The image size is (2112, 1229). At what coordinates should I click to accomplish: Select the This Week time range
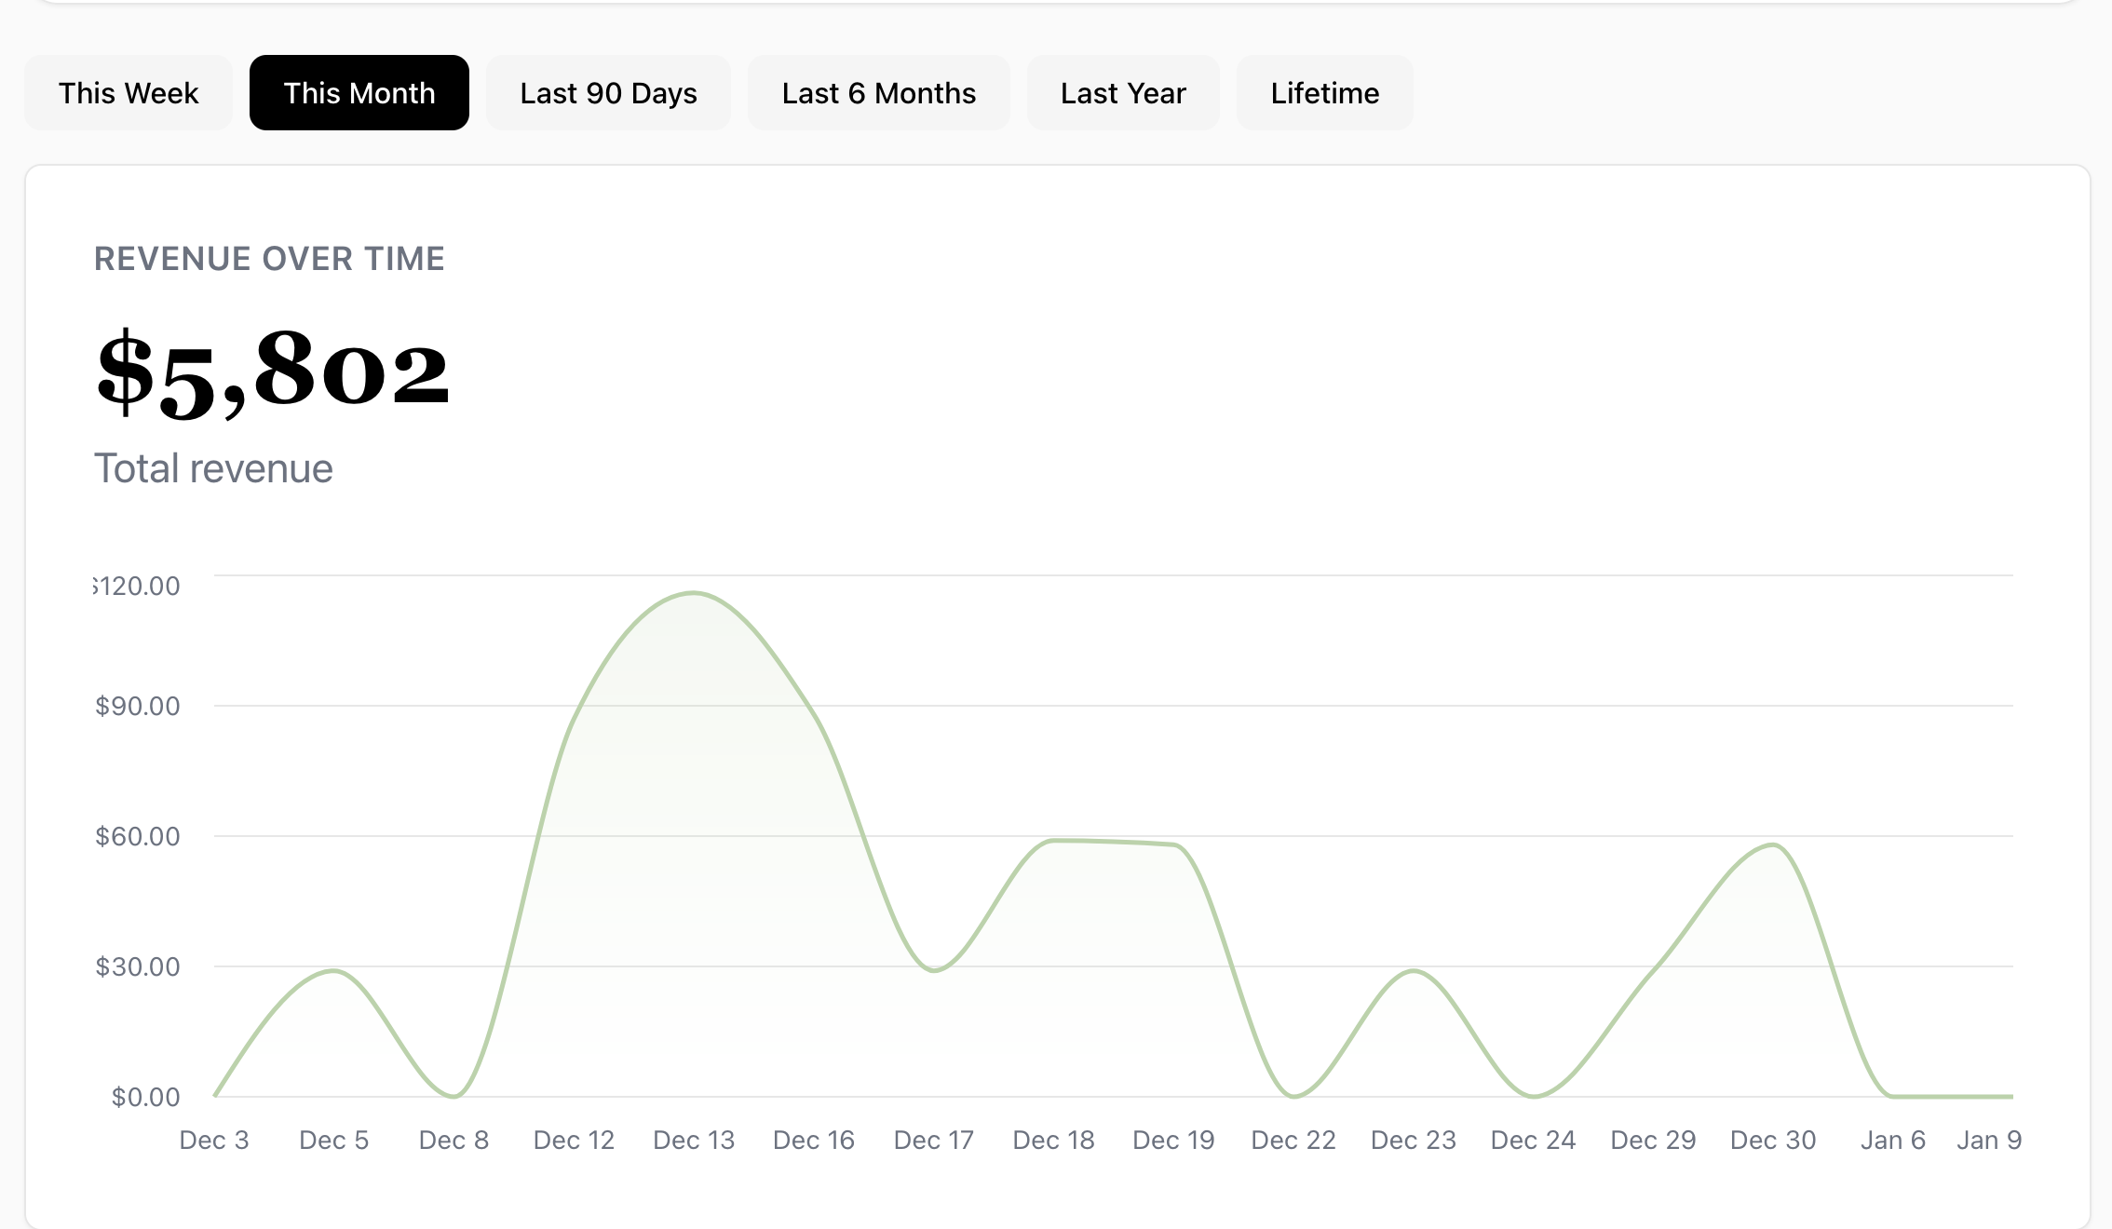tap(129, 93)
